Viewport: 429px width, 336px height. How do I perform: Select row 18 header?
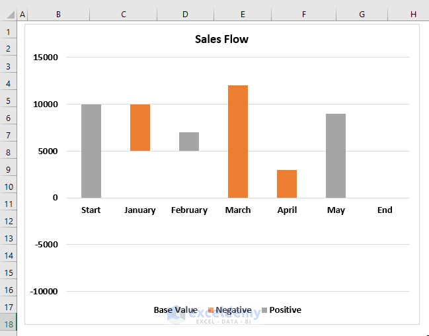(9, 324)
